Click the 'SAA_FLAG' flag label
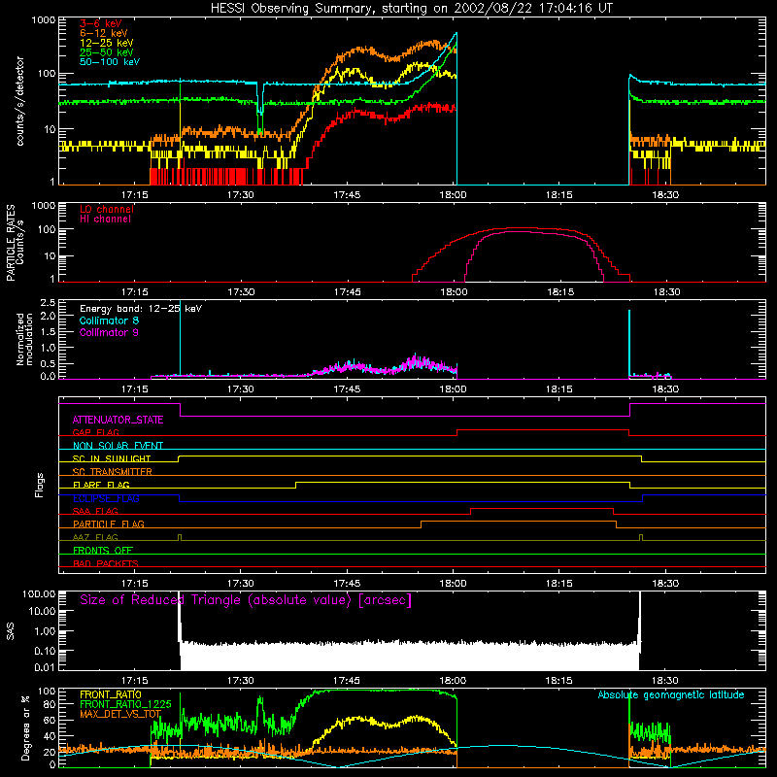The width and height of the screenshot is (777, 777). click(95, 512)
